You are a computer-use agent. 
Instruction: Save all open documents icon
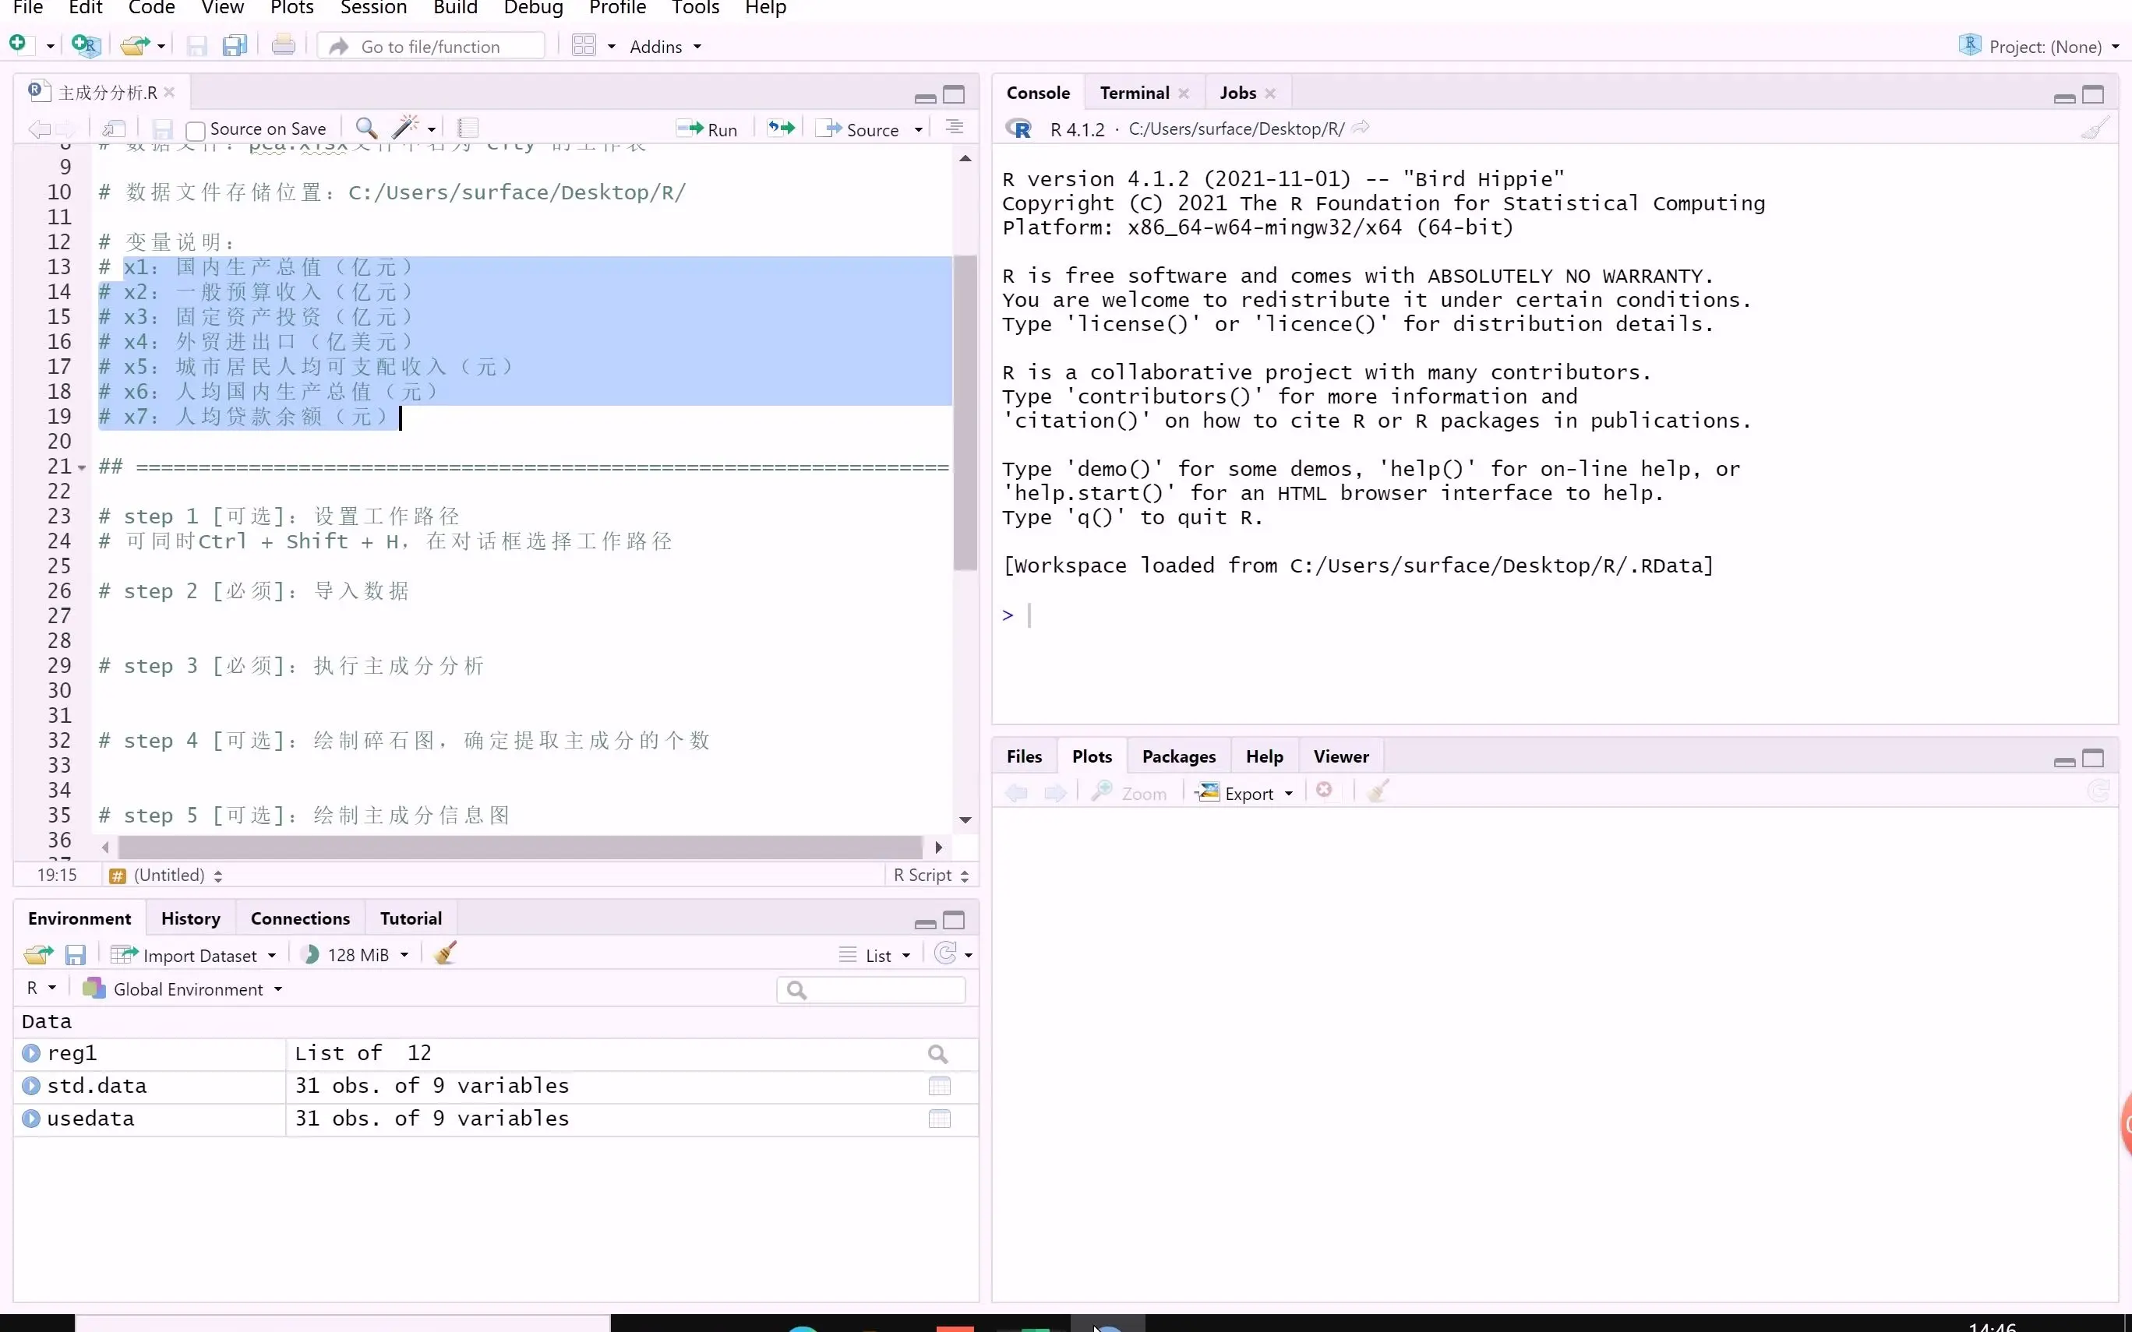[x=235, y=45]
